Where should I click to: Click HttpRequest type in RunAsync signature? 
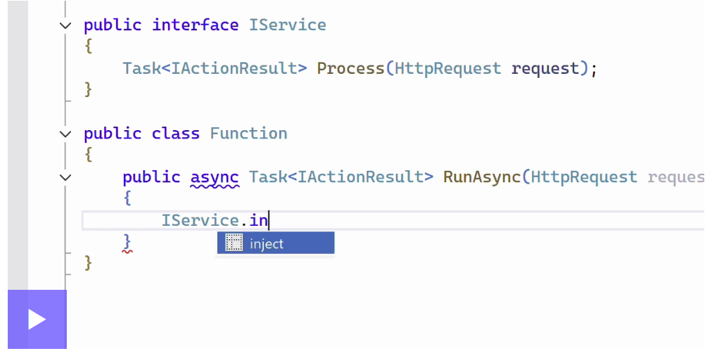[584, 177]
